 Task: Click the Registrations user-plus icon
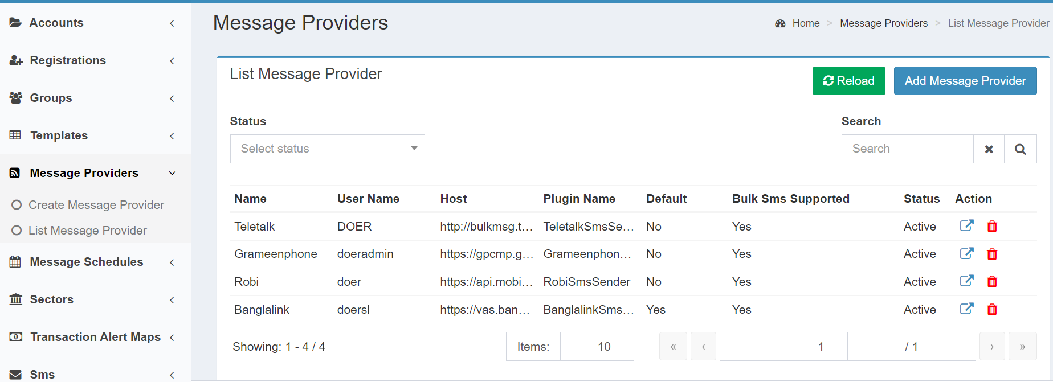16,60
